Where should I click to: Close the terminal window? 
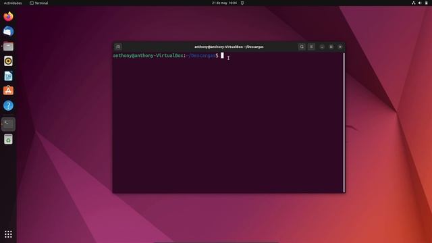tap(340, 47)
